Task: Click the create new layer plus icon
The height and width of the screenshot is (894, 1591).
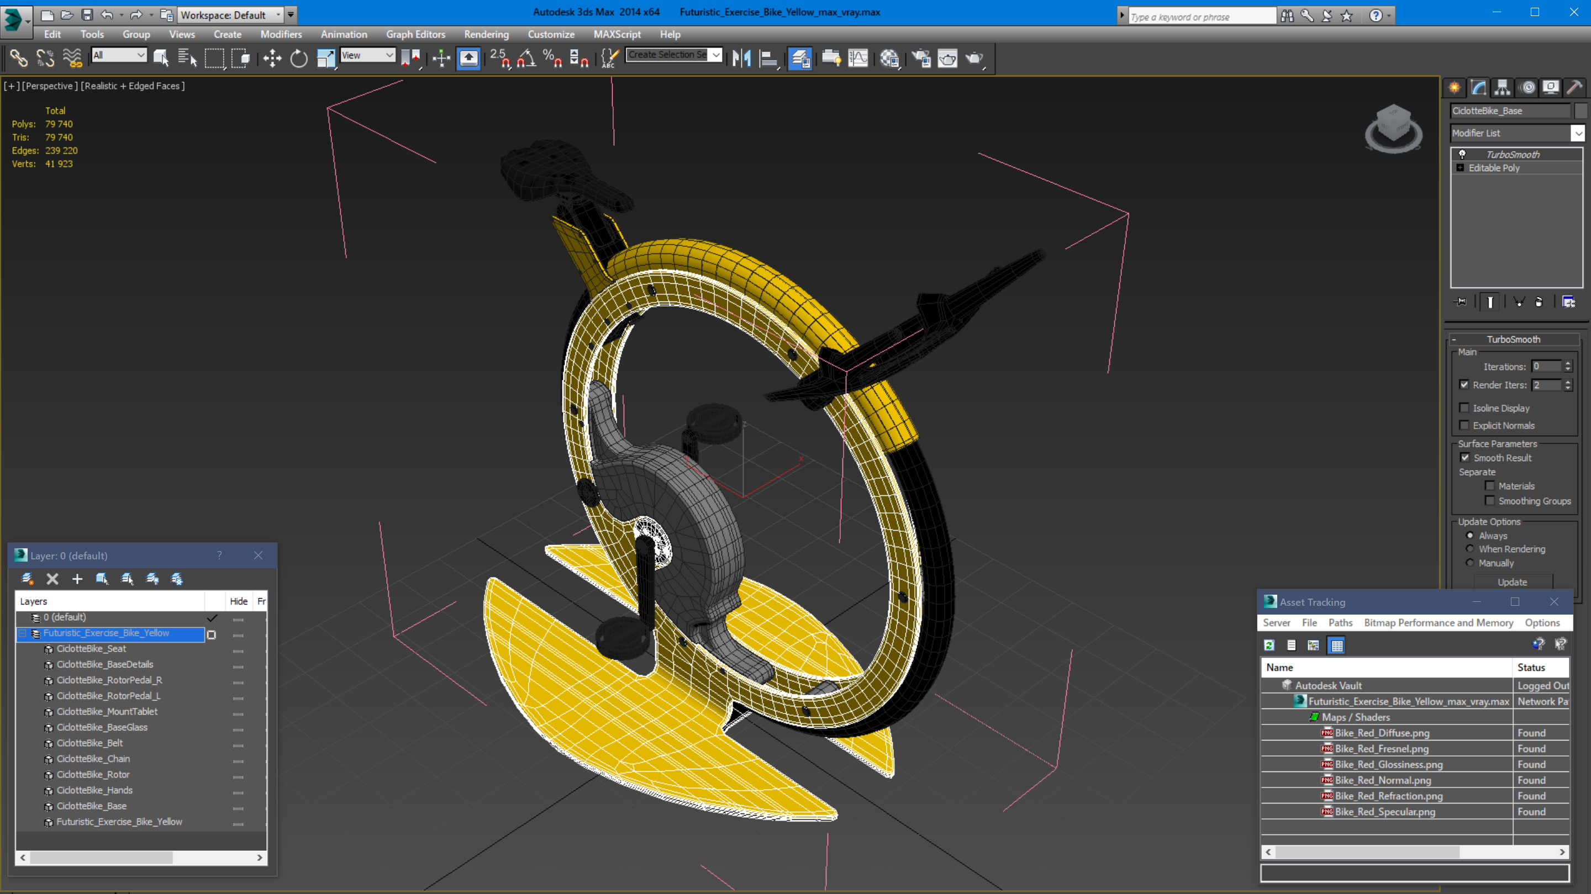Action: coord(77,579)
